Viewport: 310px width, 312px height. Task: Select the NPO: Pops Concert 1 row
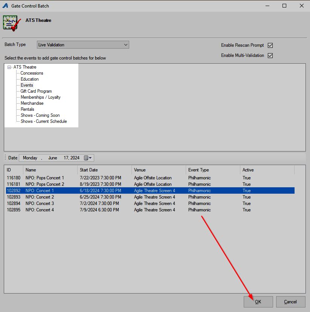(x=45, y=178)
